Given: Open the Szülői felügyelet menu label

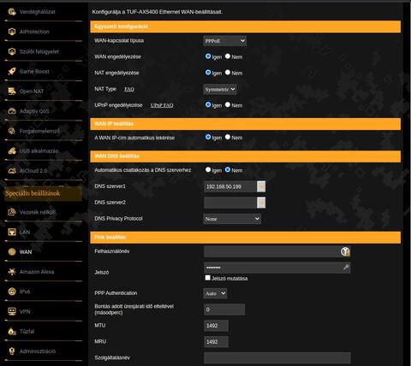Looking at the screenshot, I should click(39, 51).
